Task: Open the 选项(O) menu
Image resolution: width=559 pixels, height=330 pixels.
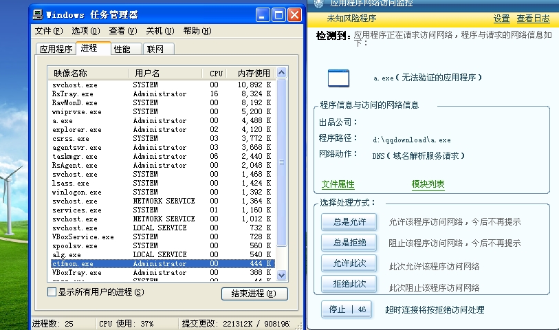Action: pos(85,31)
